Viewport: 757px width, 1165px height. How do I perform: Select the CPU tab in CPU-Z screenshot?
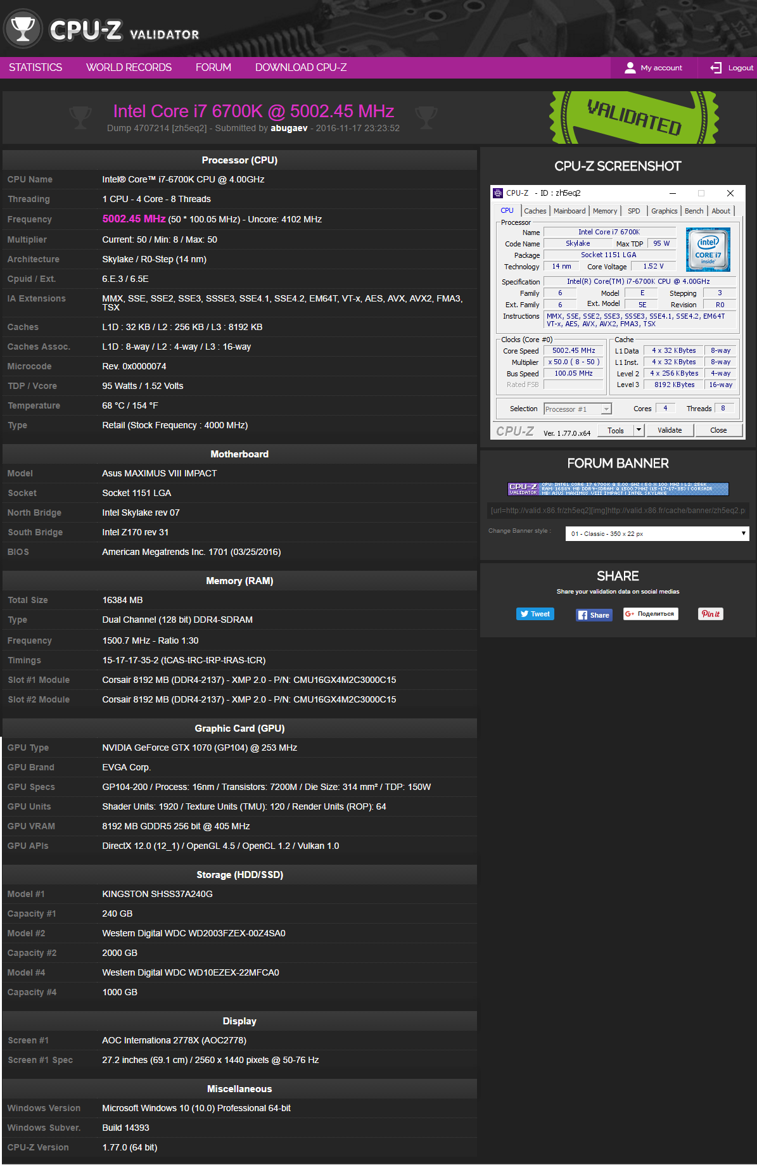click(507, 210)
